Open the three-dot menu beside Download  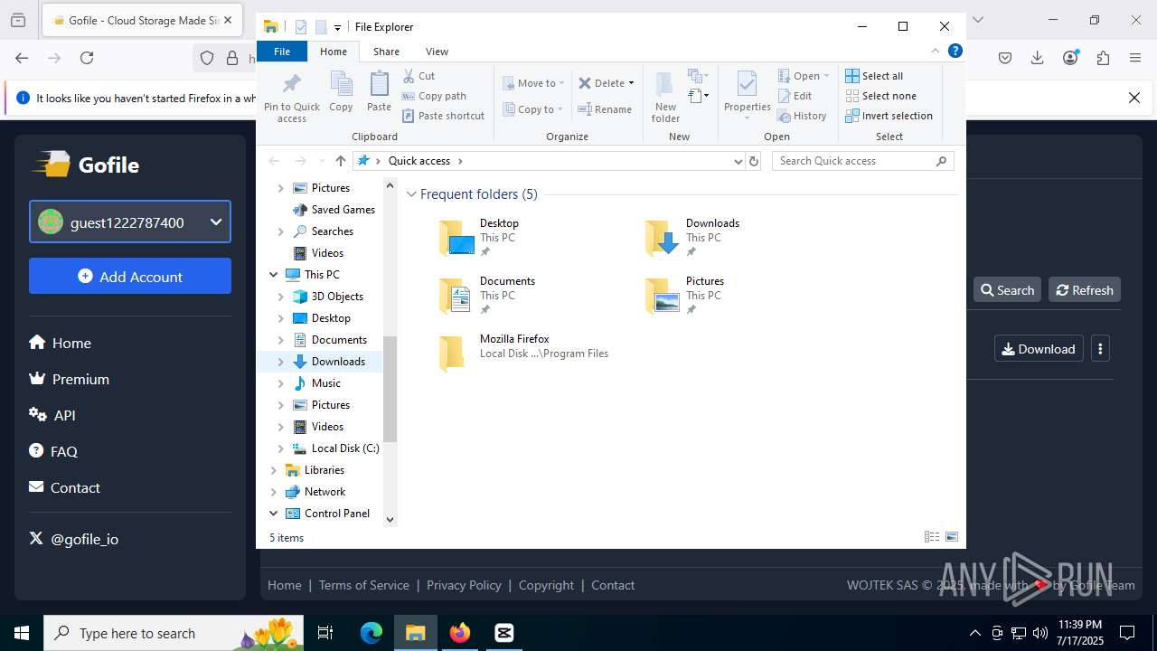1100,348
